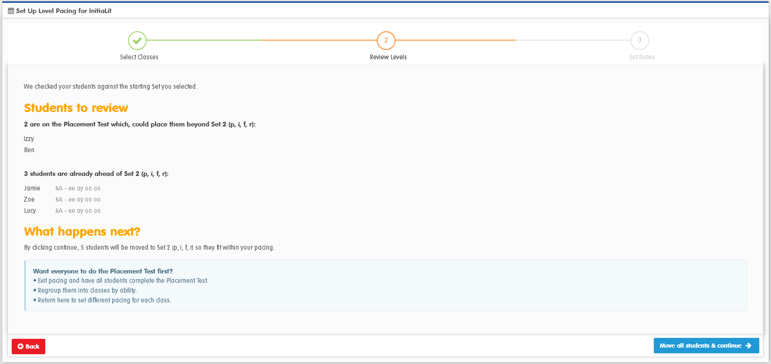
Task: Click the left-arrow icon on the Back button
Action: (x=21, y=346)
